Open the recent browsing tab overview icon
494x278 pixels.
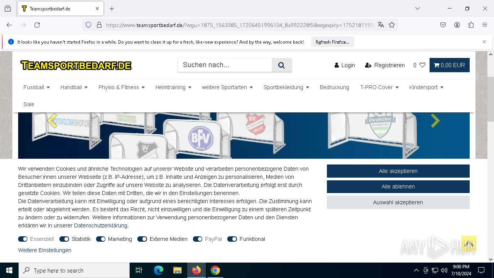click(8, 8)
